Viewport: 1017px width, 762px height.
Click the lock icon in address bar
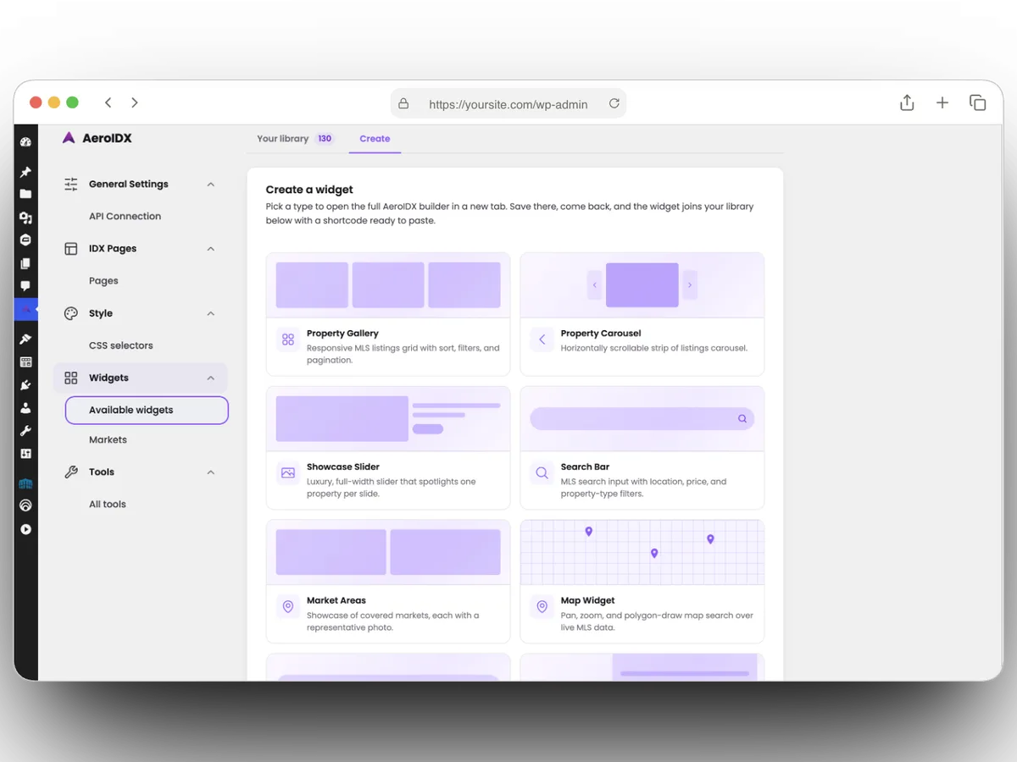tap(403, 103)
